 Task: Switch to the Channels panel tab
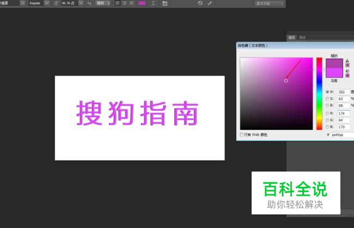(x=302, y=37)
